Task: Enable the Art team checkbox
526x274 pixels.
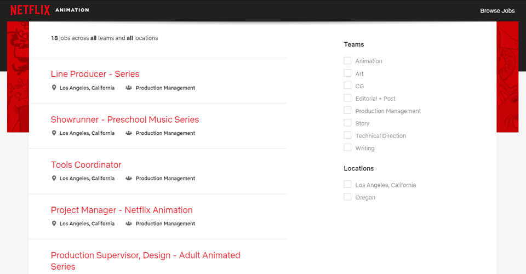Action: point(347,73)
